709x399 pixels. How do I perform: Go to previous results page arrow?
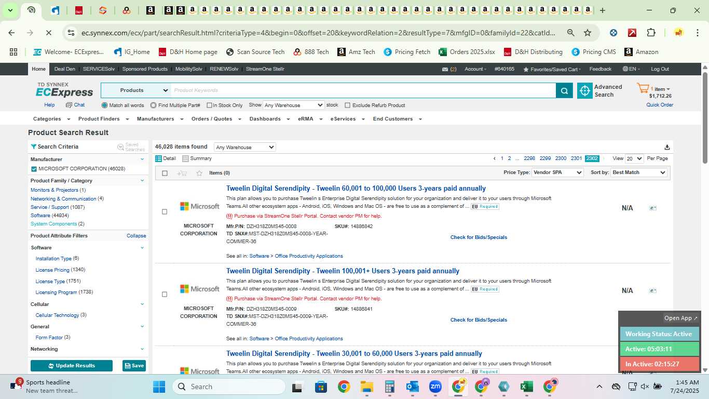tap(495, 158)
